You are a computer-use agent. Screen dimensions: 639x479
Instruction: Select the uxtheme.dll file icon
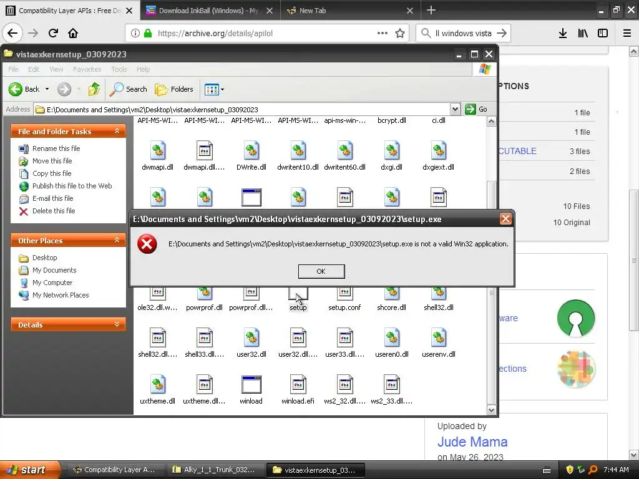pyautogui.click(x=158, y=385)
